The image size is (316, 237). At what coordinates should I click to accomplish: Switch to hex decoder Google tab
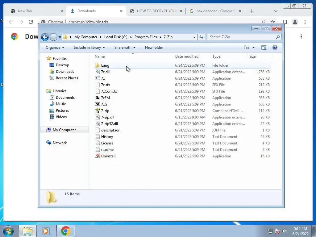[x=215, y=11]
